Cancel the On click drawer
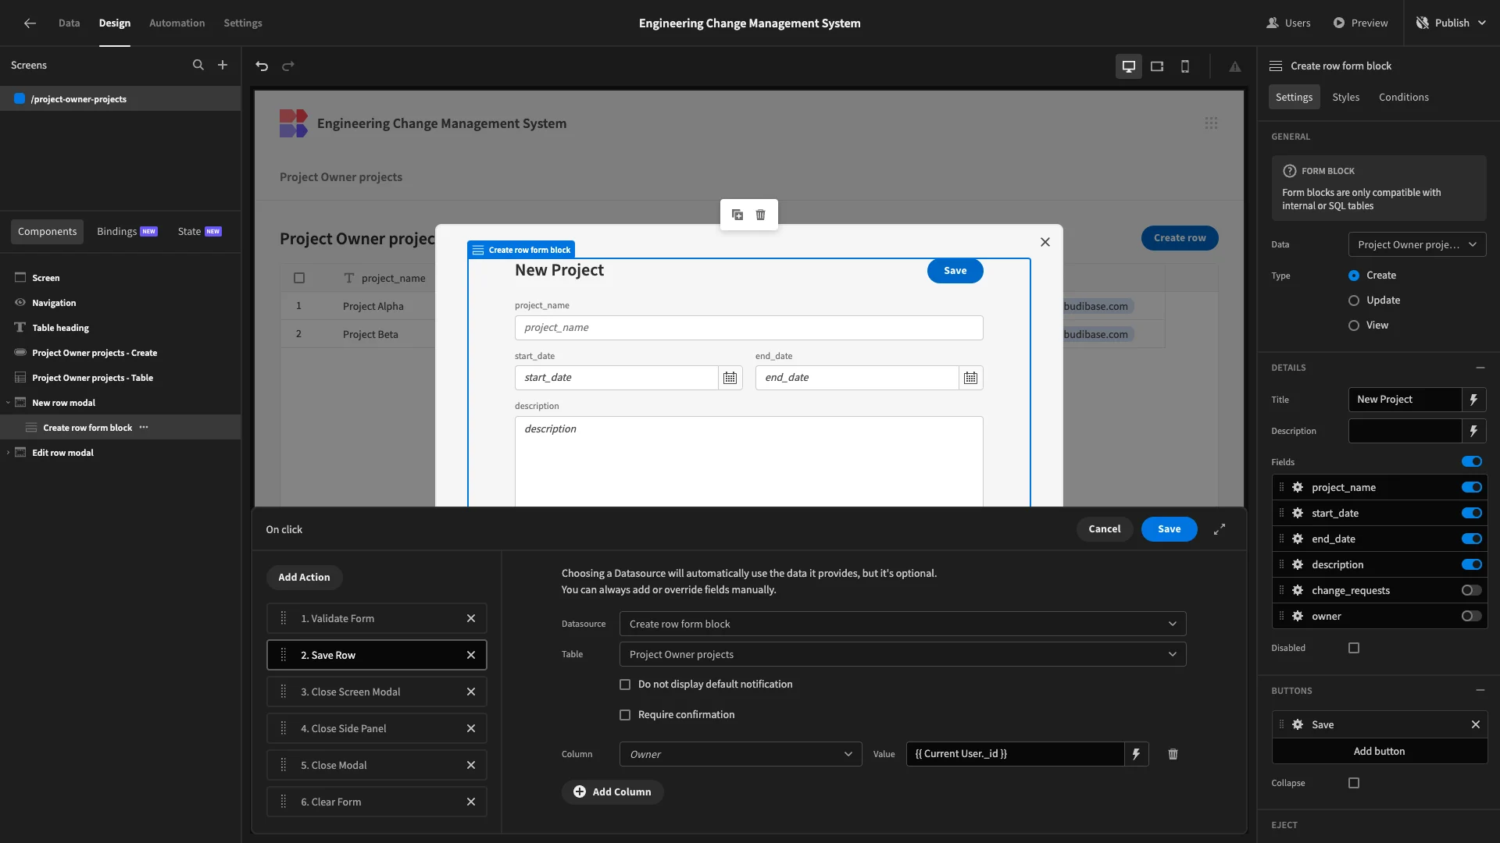 point(1105,529)
